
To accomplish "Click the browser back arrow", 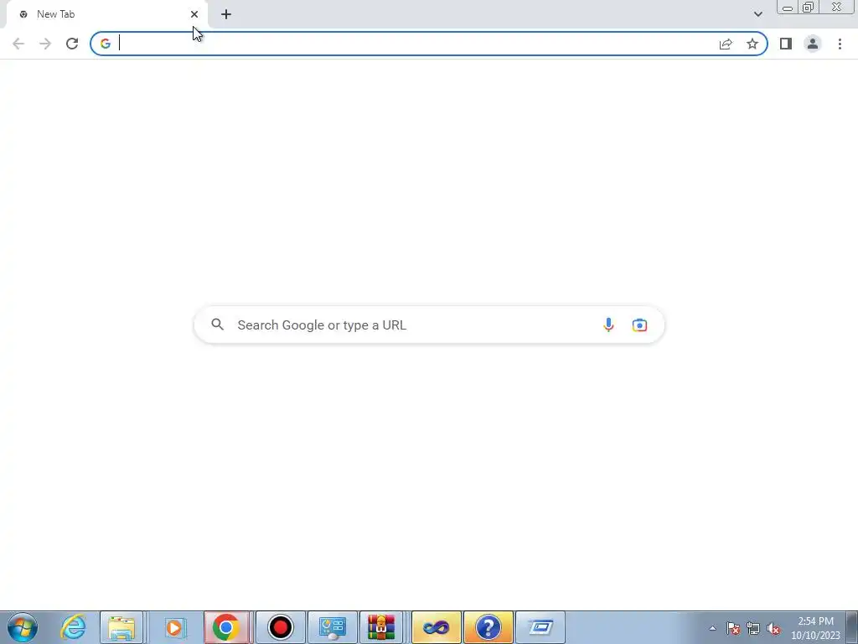I will point(18,44).
